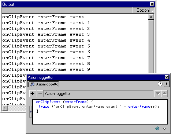
Task: Select the Azioni oggetto tab
Action: 44,84
